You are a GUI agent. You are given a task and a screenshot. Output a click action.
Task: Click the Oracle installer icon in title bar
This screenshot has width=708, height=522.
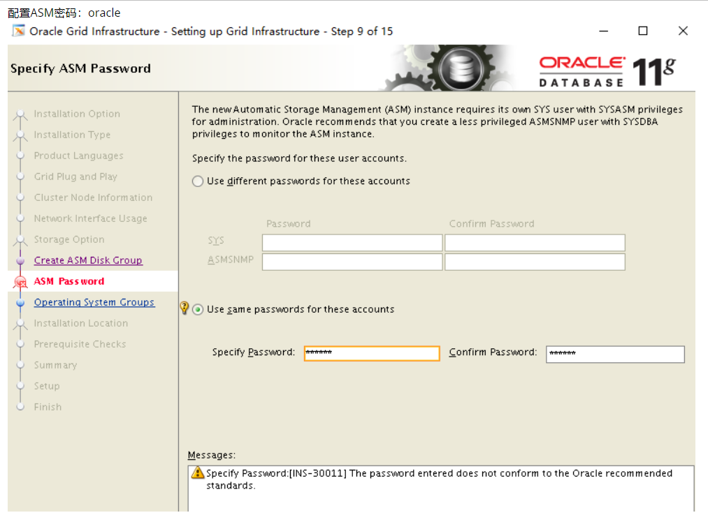click(18, 31)
